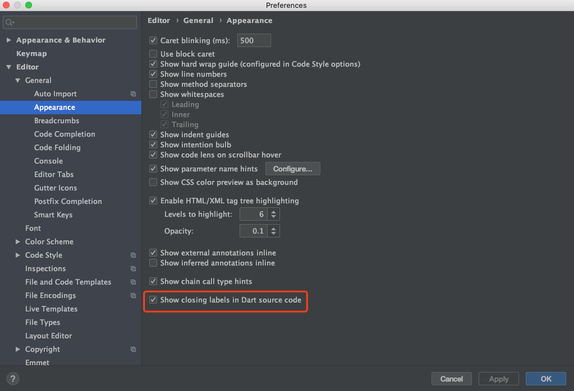574x391 pixels.
Task: Click the help question mark icon
Action: click(x=13, y=379)
